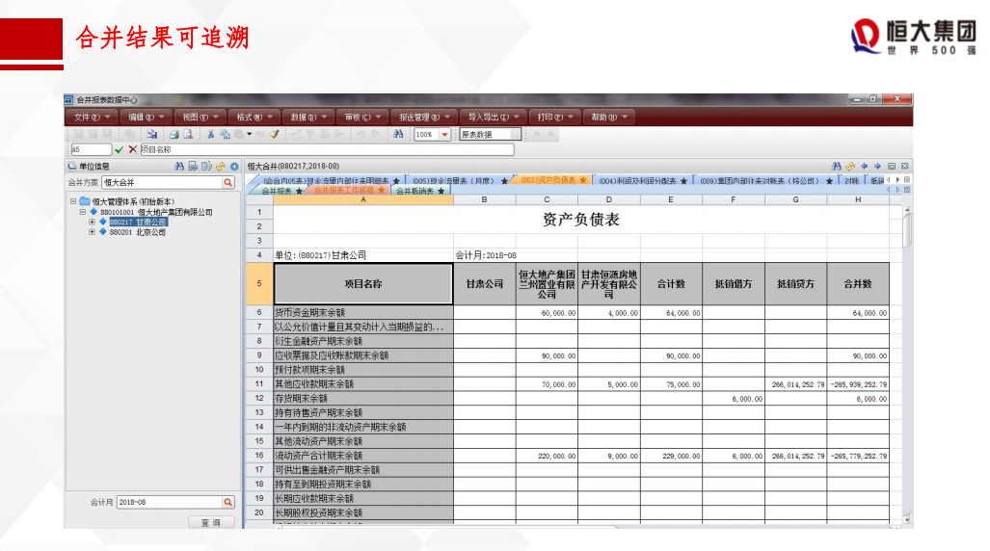Click the vertical scrollbar of sheet
This screenshot has height=551, width=990.
(x=907, y=365)
